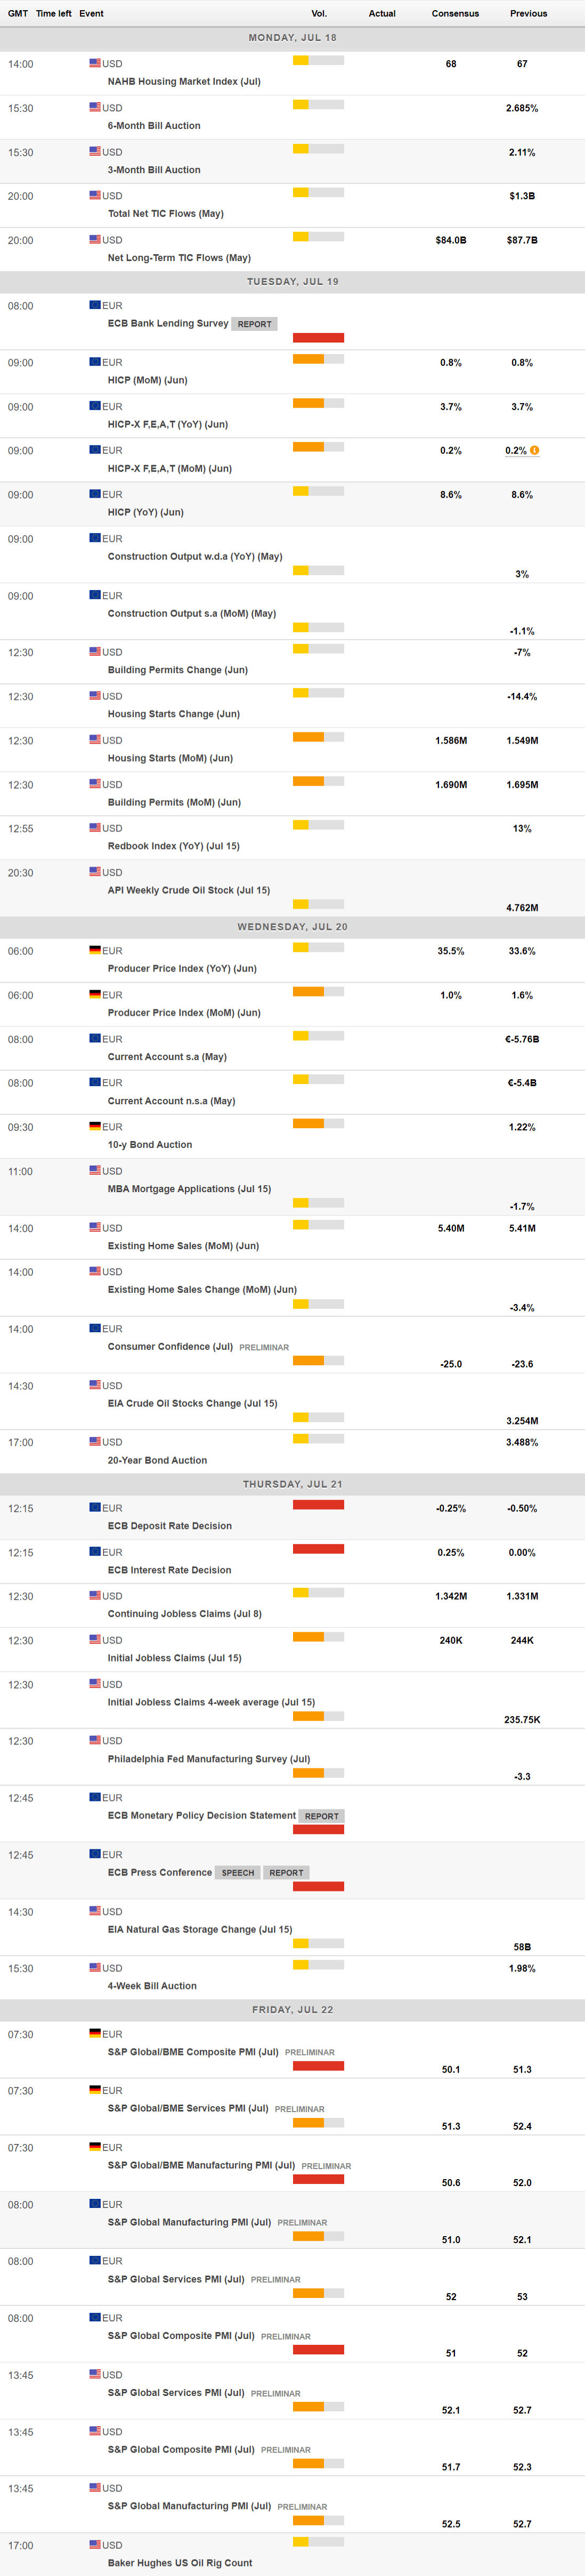The width and height of the screenshot is (585, 2576).
Task: Click the German flag for 10-y Bond Auction
Action: [95, 1126]
